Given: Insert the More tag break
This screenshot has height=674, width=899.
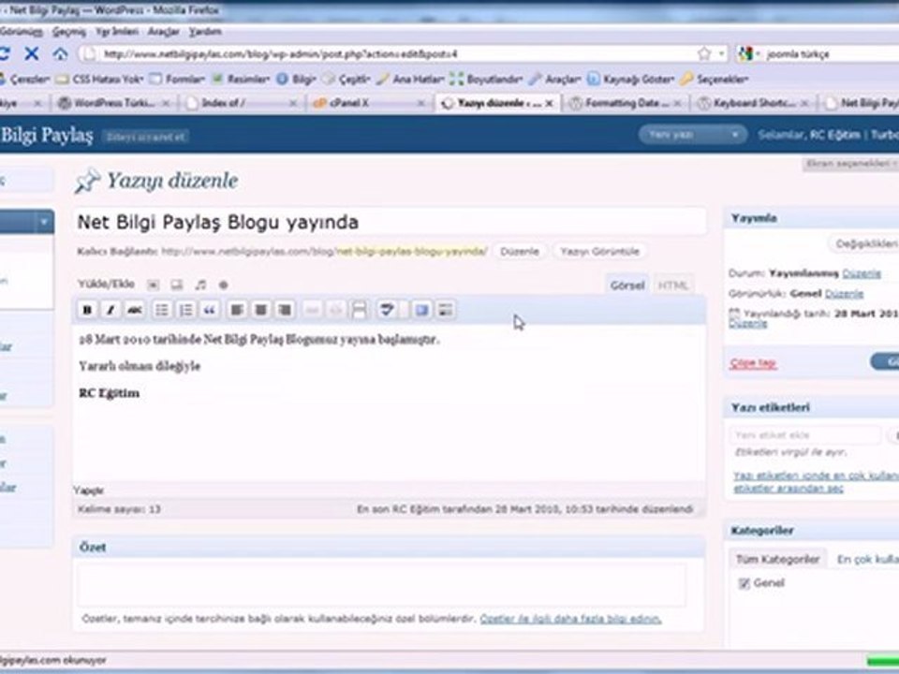Looking at the screenshot, I should click(359, 310).
